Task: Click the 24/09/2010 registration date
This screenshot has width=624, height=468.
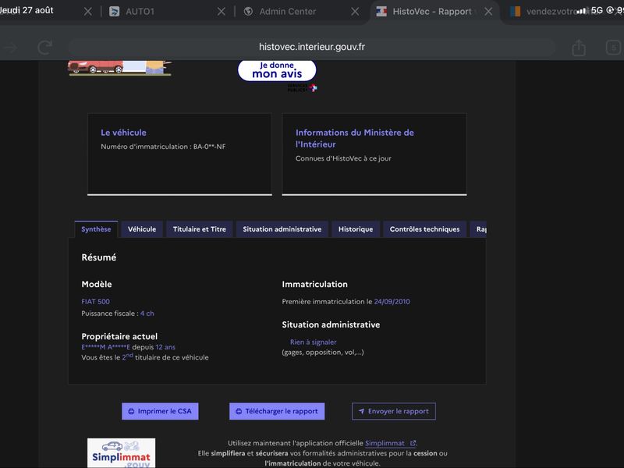Action: [x=392, y=302]
